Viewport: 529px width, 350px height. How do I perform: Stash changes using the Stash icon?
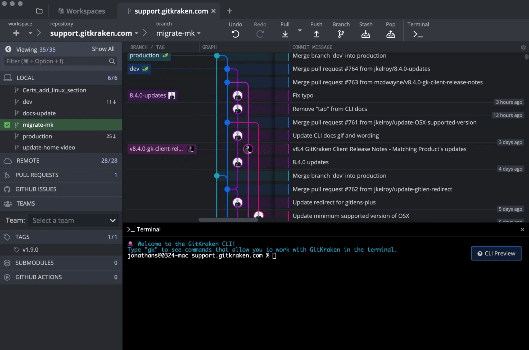[366, 33]
